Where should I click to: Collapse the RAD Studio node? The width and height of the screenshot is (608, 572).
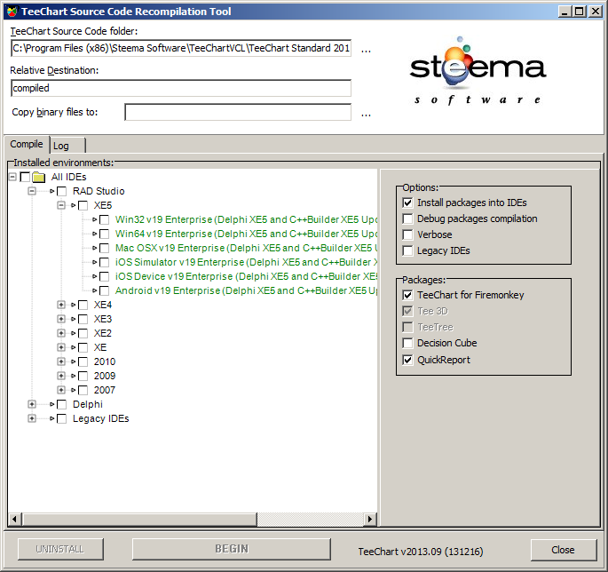click(x=32, y=191)
